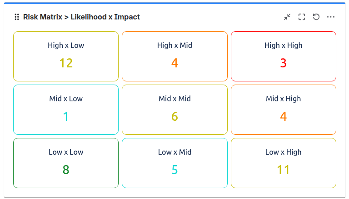
Task: Select the High x Mid risk card
Action: pos(174,56)
